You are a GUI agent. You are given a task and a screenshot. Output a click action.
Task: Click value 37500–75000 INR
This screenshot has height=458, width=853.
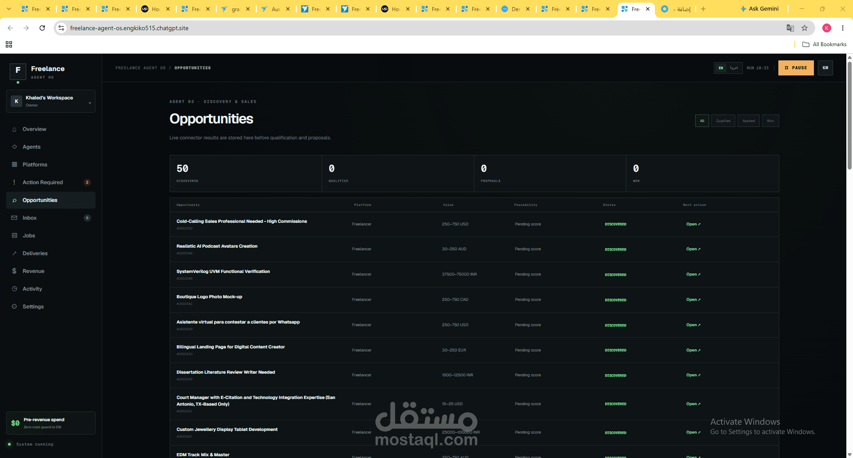point(459,274)
